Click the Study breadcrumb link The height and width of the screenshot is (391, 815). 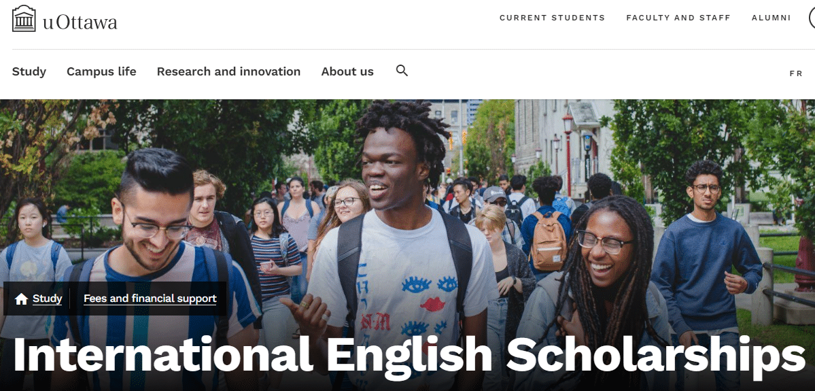pos(48,299)
